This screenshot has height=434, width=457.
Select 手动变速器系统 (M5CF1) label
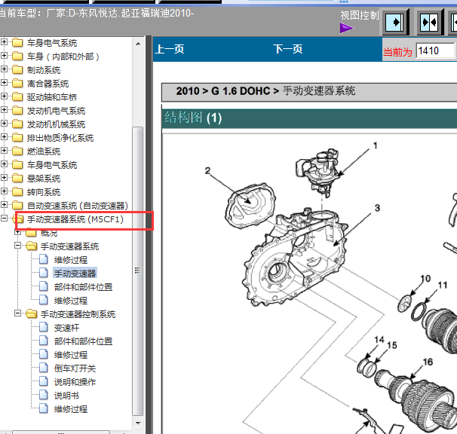pyautogui.click(x=75, y=219)
